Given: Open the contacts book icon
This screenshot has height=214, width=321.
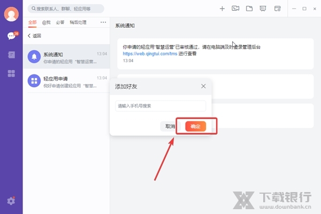Looking at the screenshot, I should [11, 55].
